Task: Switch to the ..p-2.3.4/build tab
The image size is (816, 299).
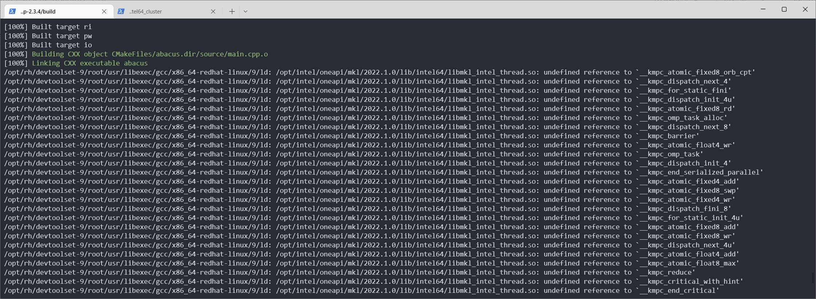Action: [59, 11]
